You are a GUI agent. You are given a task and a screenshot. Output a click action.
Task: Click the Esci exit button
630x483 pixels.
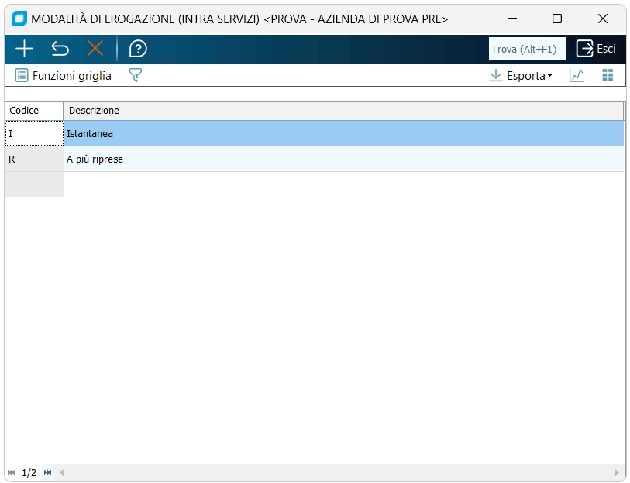[x=596, y=49]
